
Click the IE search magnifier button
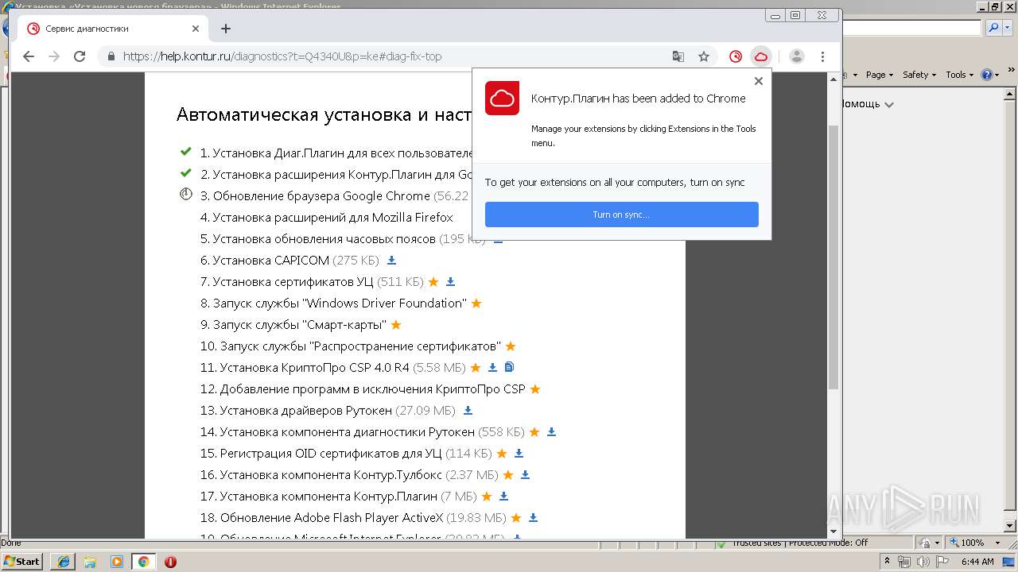993,28
